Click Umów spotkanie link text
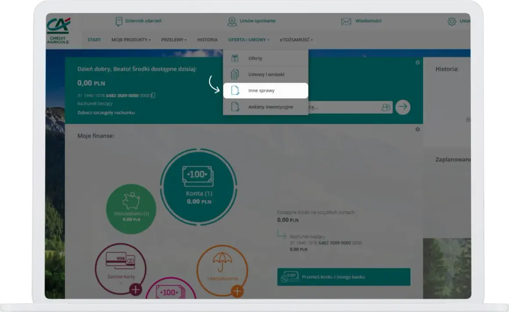Screen dimensions: 509x312 point(258,21)
